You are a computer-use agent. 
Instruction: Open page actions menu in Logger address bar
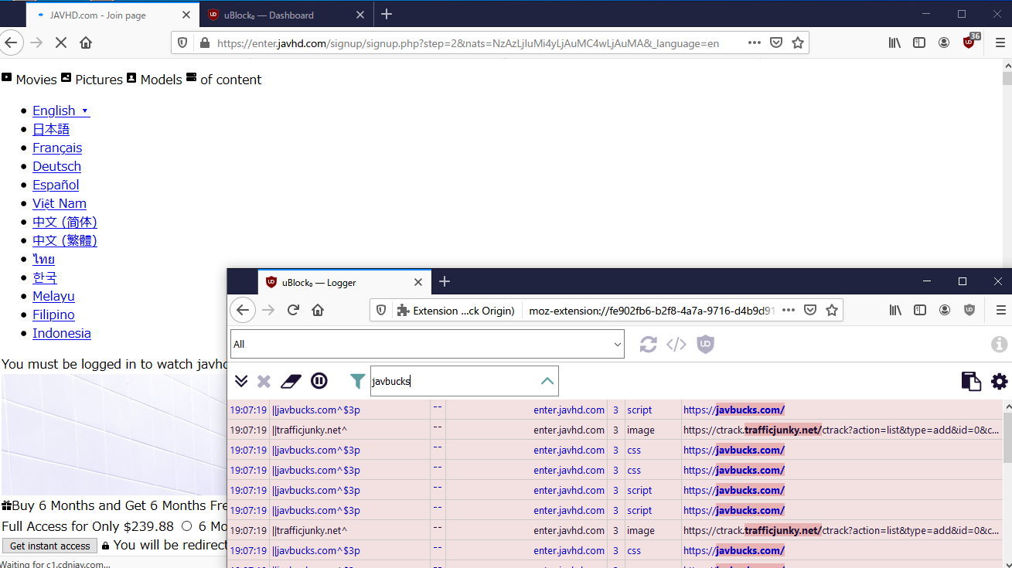click(x=789, y=310)
